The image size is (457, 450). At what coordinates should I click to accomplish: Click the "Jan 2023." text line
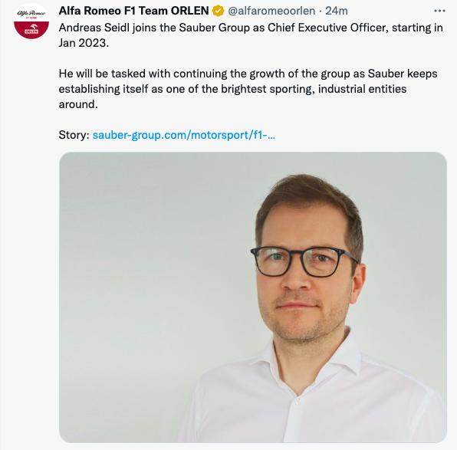pos(84,43)
